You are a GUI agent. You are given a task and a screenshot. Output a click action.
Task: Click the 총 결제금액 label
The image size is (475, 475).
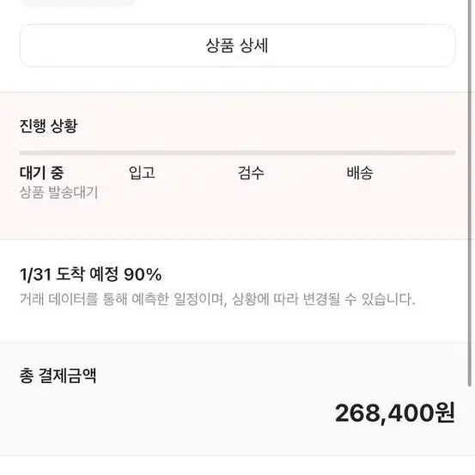point(58,375)
